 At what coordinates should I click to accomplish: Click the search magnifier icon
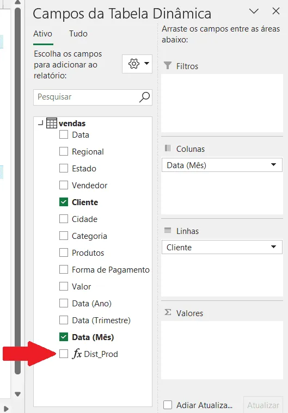coord(144,97)
